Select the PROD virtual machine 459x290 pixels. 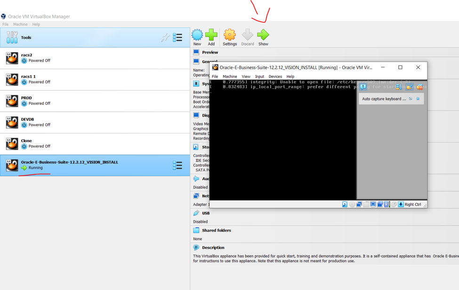95,101
